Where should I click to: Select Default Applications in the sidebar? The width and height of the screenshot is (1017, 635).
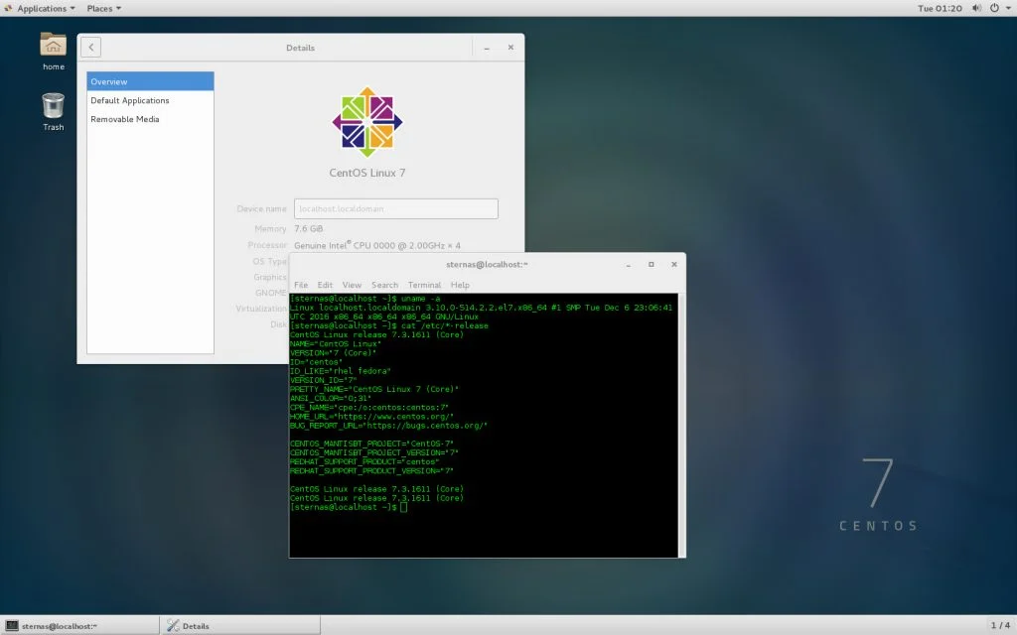[130, 100]
